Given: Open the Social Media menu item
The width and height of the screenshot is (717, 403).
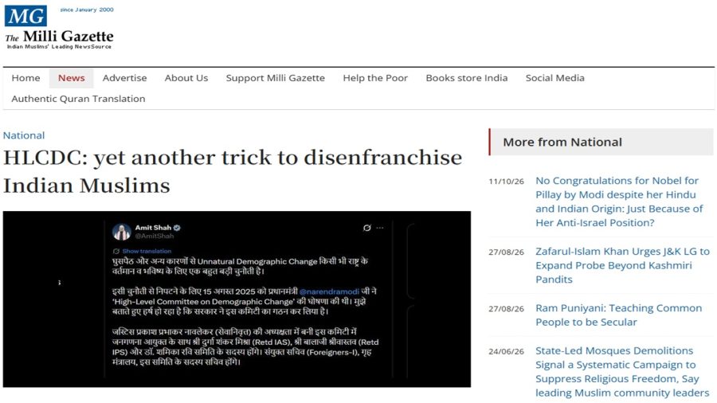Looking at the screenshot, I should click(x=554, y=78).
